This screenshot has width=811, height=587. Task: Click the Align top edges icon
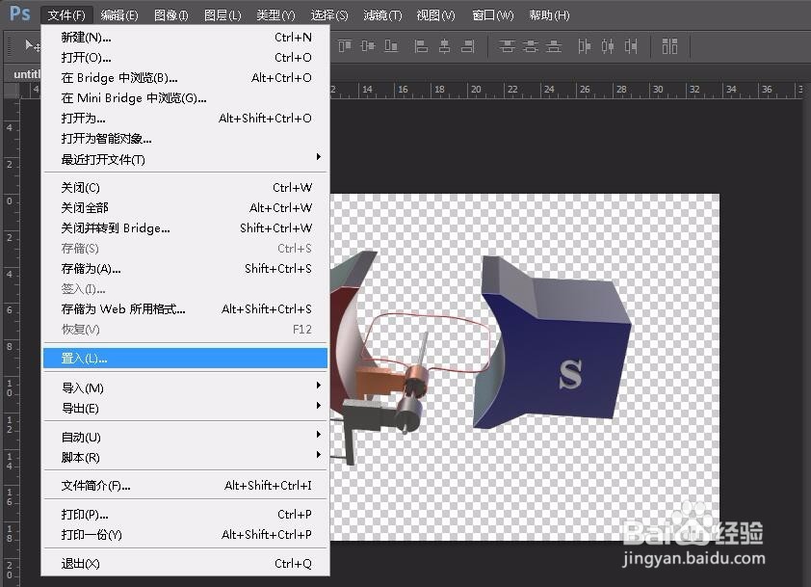click(x=343, y=45)
